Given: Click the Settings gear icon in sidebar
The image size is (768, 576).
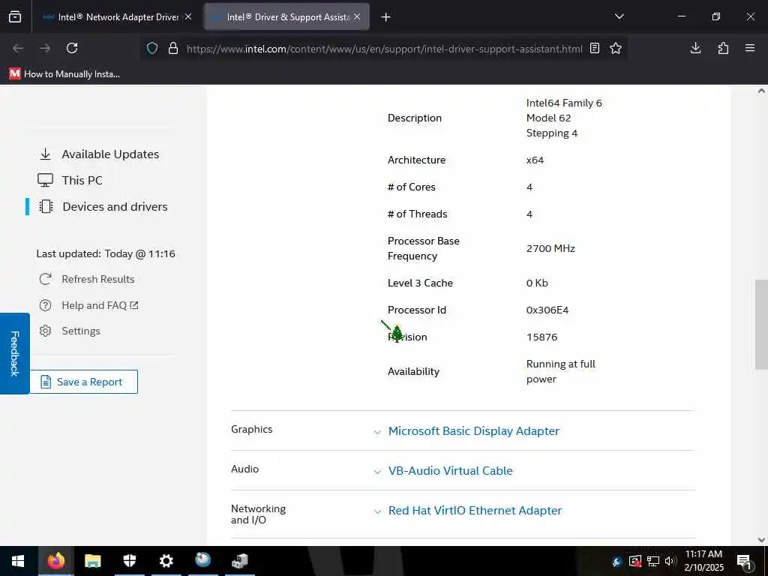Looking at the screenshot, I should click(46, 331).
